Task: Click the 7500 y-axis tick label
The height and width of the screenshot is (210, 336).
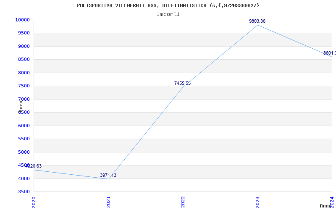Action: click(x=24, y=86)
